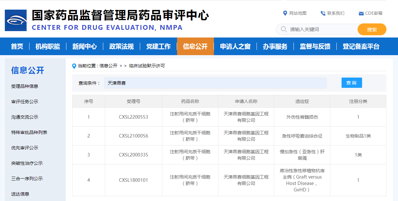Image resolution: width=398 pixels, height=201 pixels.
Task: Click the 查询条件 input with 天津昂赛
Action: coord(215,83)
